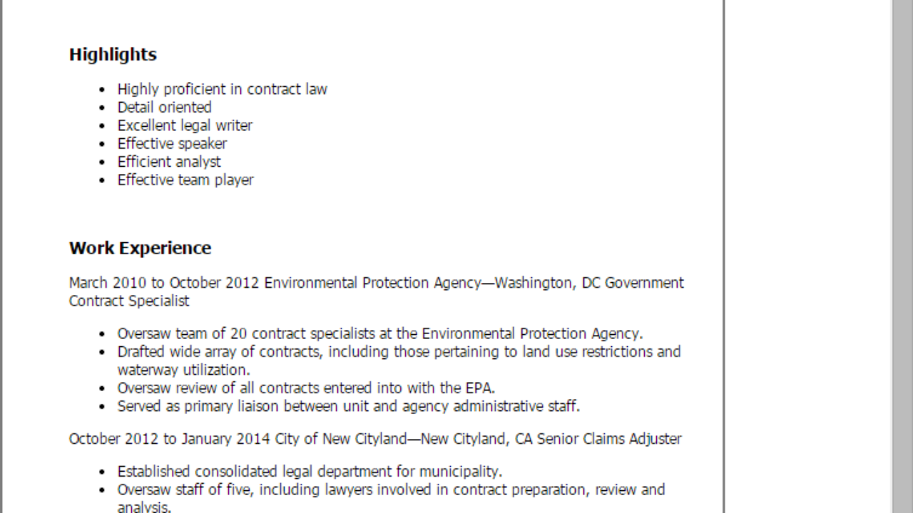This screenshot has height=513, width=913.
Task: Click the 'Oversaw team of 20 contract specialists' bullet
Action: pyautogui.click(x=380, y=333)
